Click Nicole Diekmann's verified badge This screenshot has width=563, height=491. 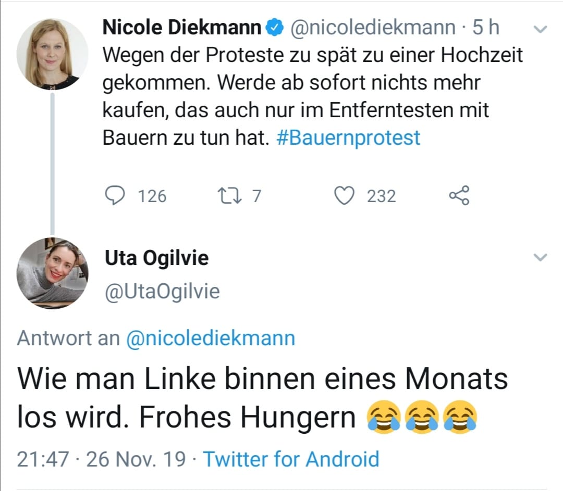[x=274, y=28]
